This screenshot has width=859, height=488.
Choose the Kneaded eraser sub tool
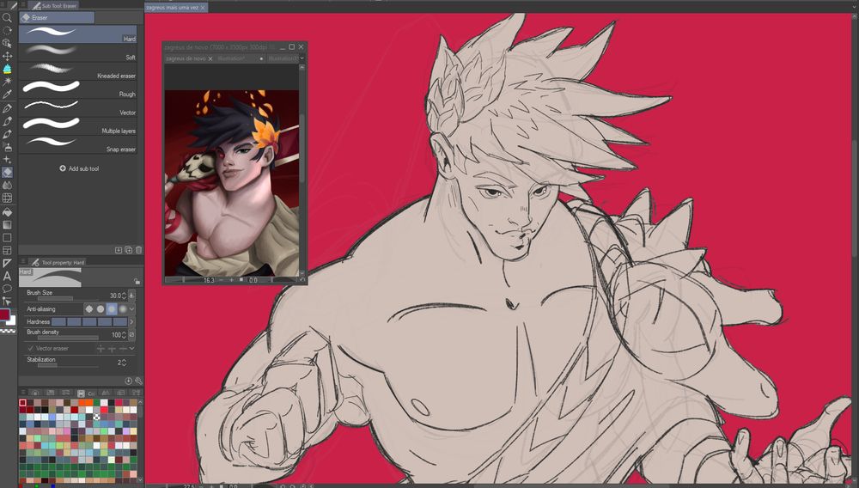point(78,72)
